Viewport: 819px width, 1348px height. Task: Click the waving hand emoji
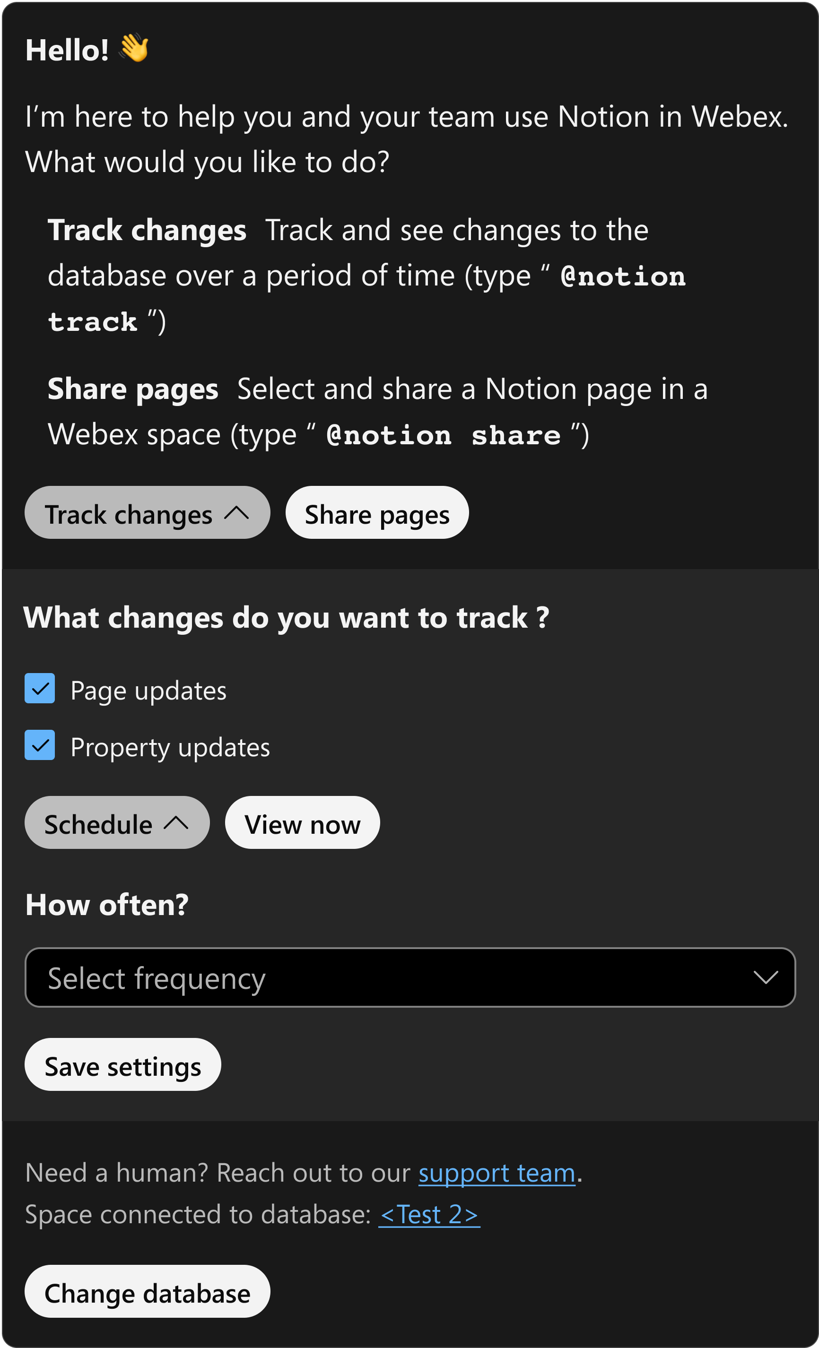click(134, 48)
